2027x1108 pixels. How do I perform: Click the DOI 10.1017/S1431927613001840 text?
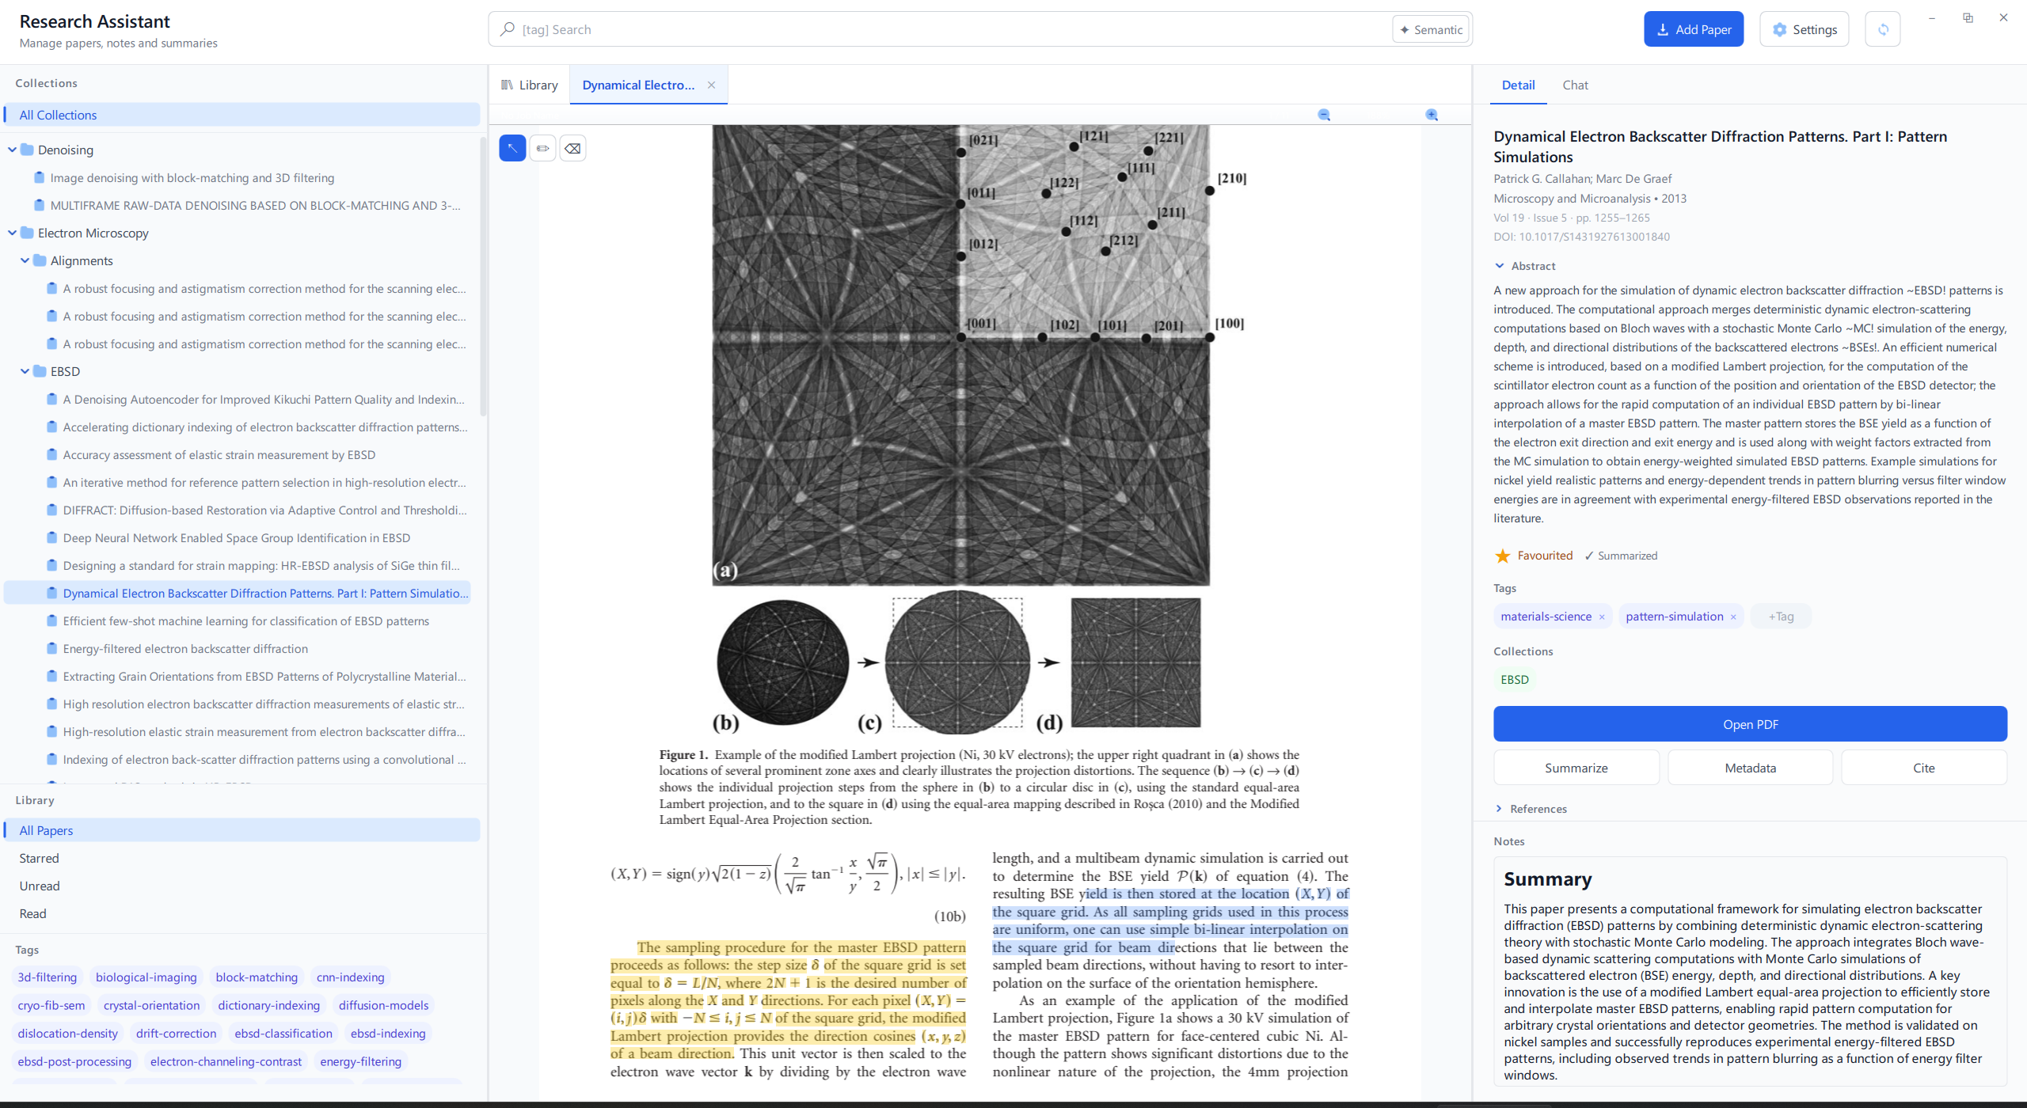point(1581,237)
